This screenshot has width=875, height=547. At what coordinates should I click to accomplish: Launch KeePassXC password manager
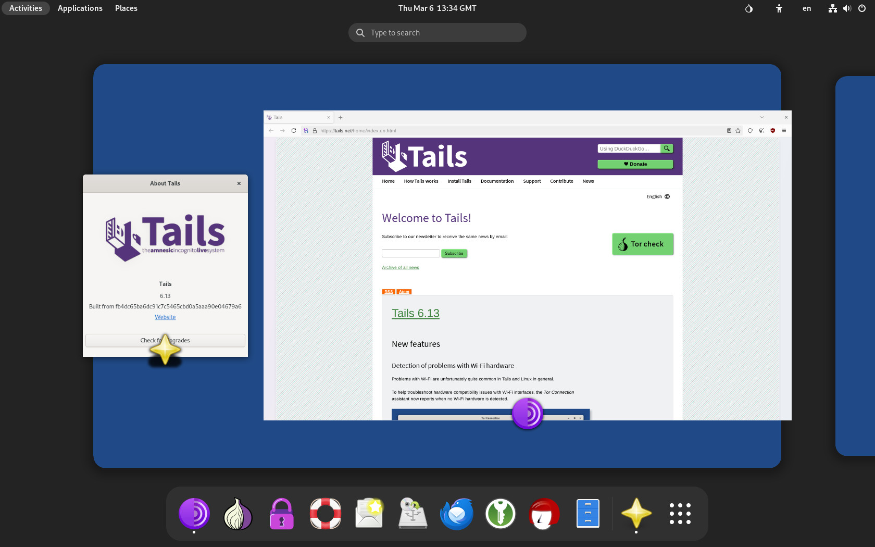(x=501, y=514)
